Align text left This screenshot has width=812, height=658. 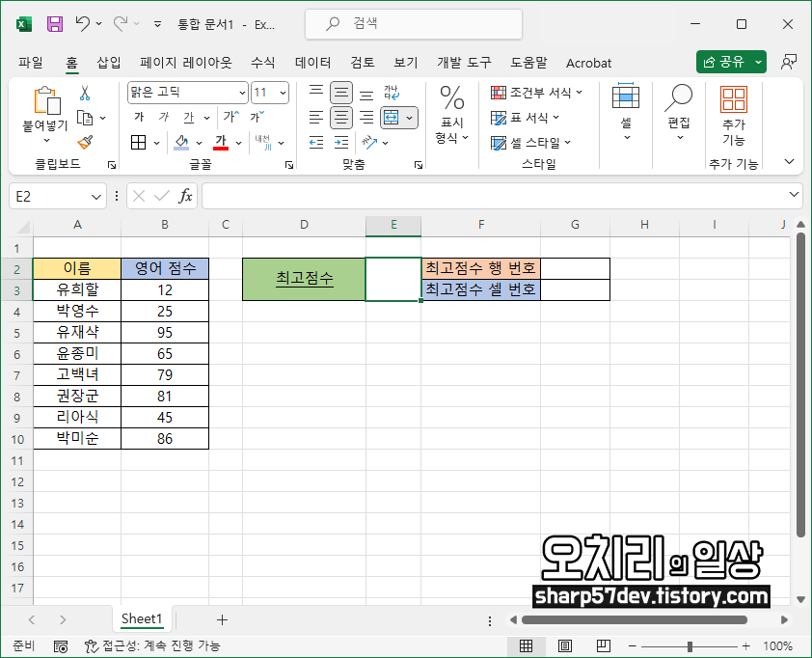[316, 118]
